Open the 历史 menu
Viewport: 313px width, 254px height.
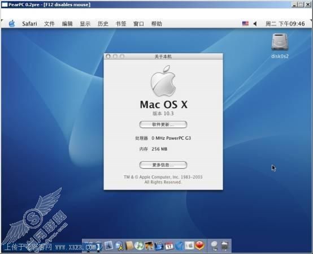103,24
